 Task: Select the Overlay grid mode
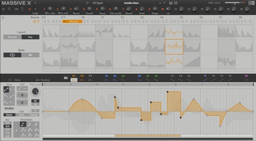33,115
